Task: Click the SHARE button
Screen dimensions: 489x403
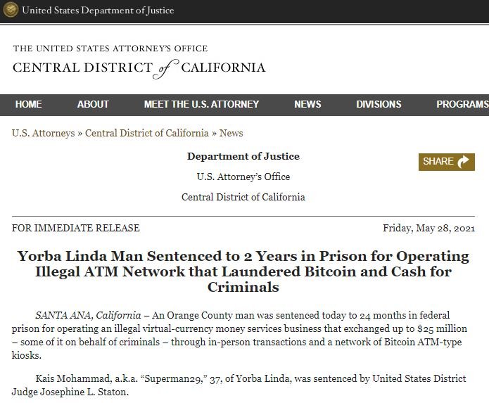Action: pos(447,162)
